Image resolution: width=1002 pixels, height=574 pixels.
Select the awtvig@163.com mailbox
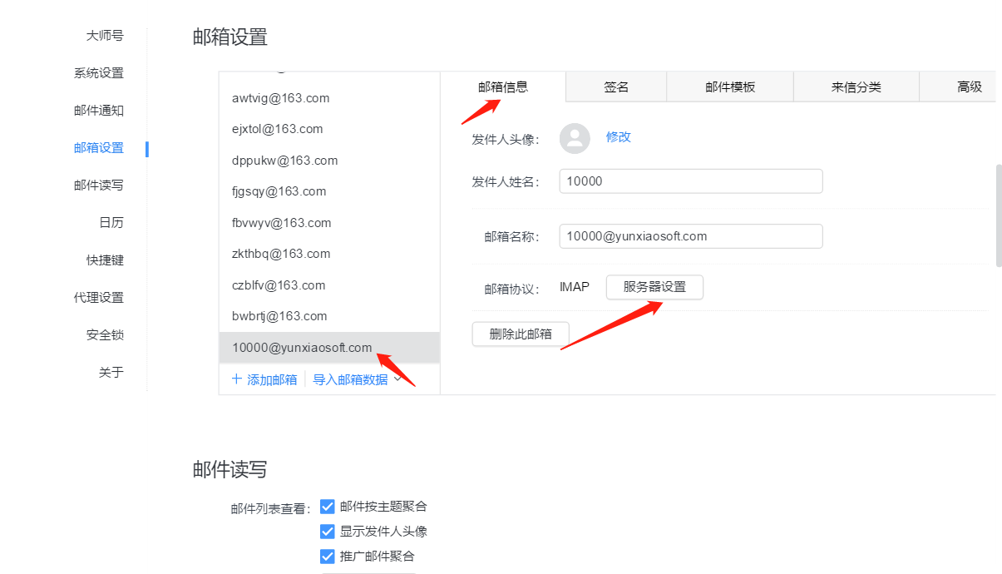[x=281, y=98]
